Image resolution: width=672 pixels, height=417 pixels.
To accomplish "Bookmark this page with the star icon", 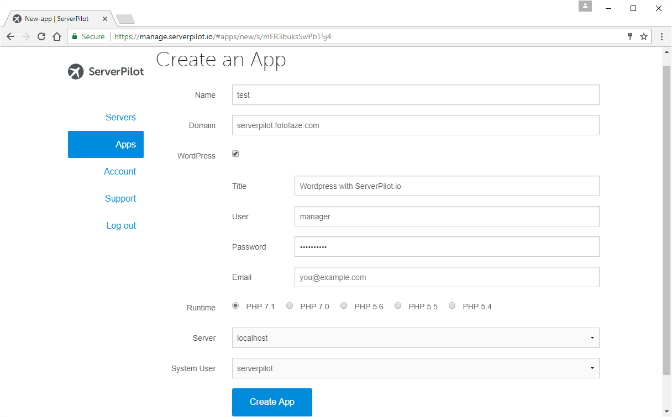I will pos(644,36).
